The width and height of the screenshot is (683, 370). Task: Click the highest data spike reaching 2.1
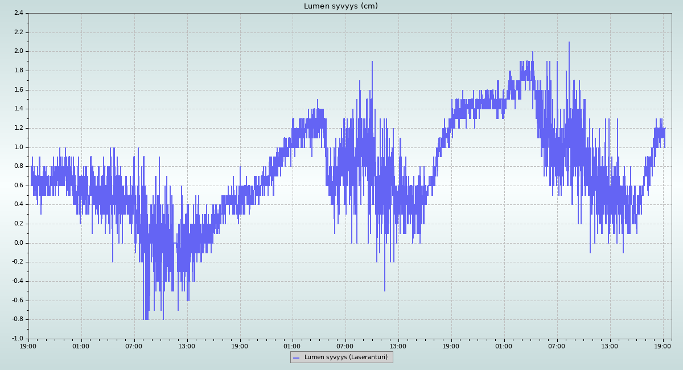pos(569,43)
